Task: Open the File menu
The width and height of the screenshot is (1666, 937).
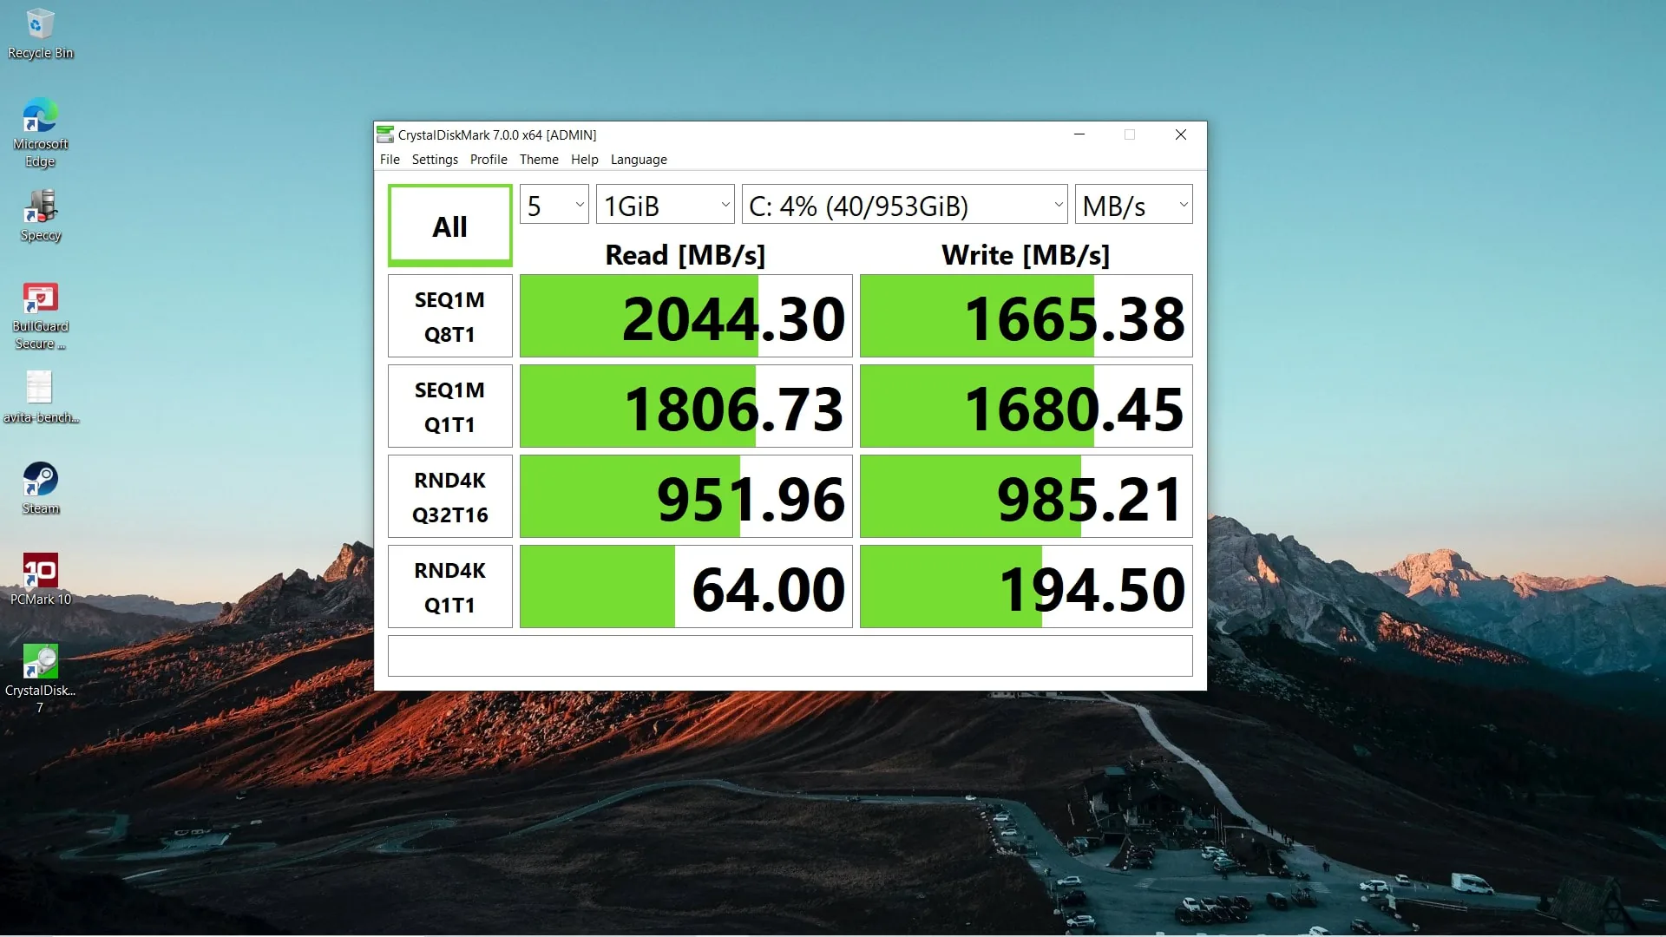Action: coord(390,160)
